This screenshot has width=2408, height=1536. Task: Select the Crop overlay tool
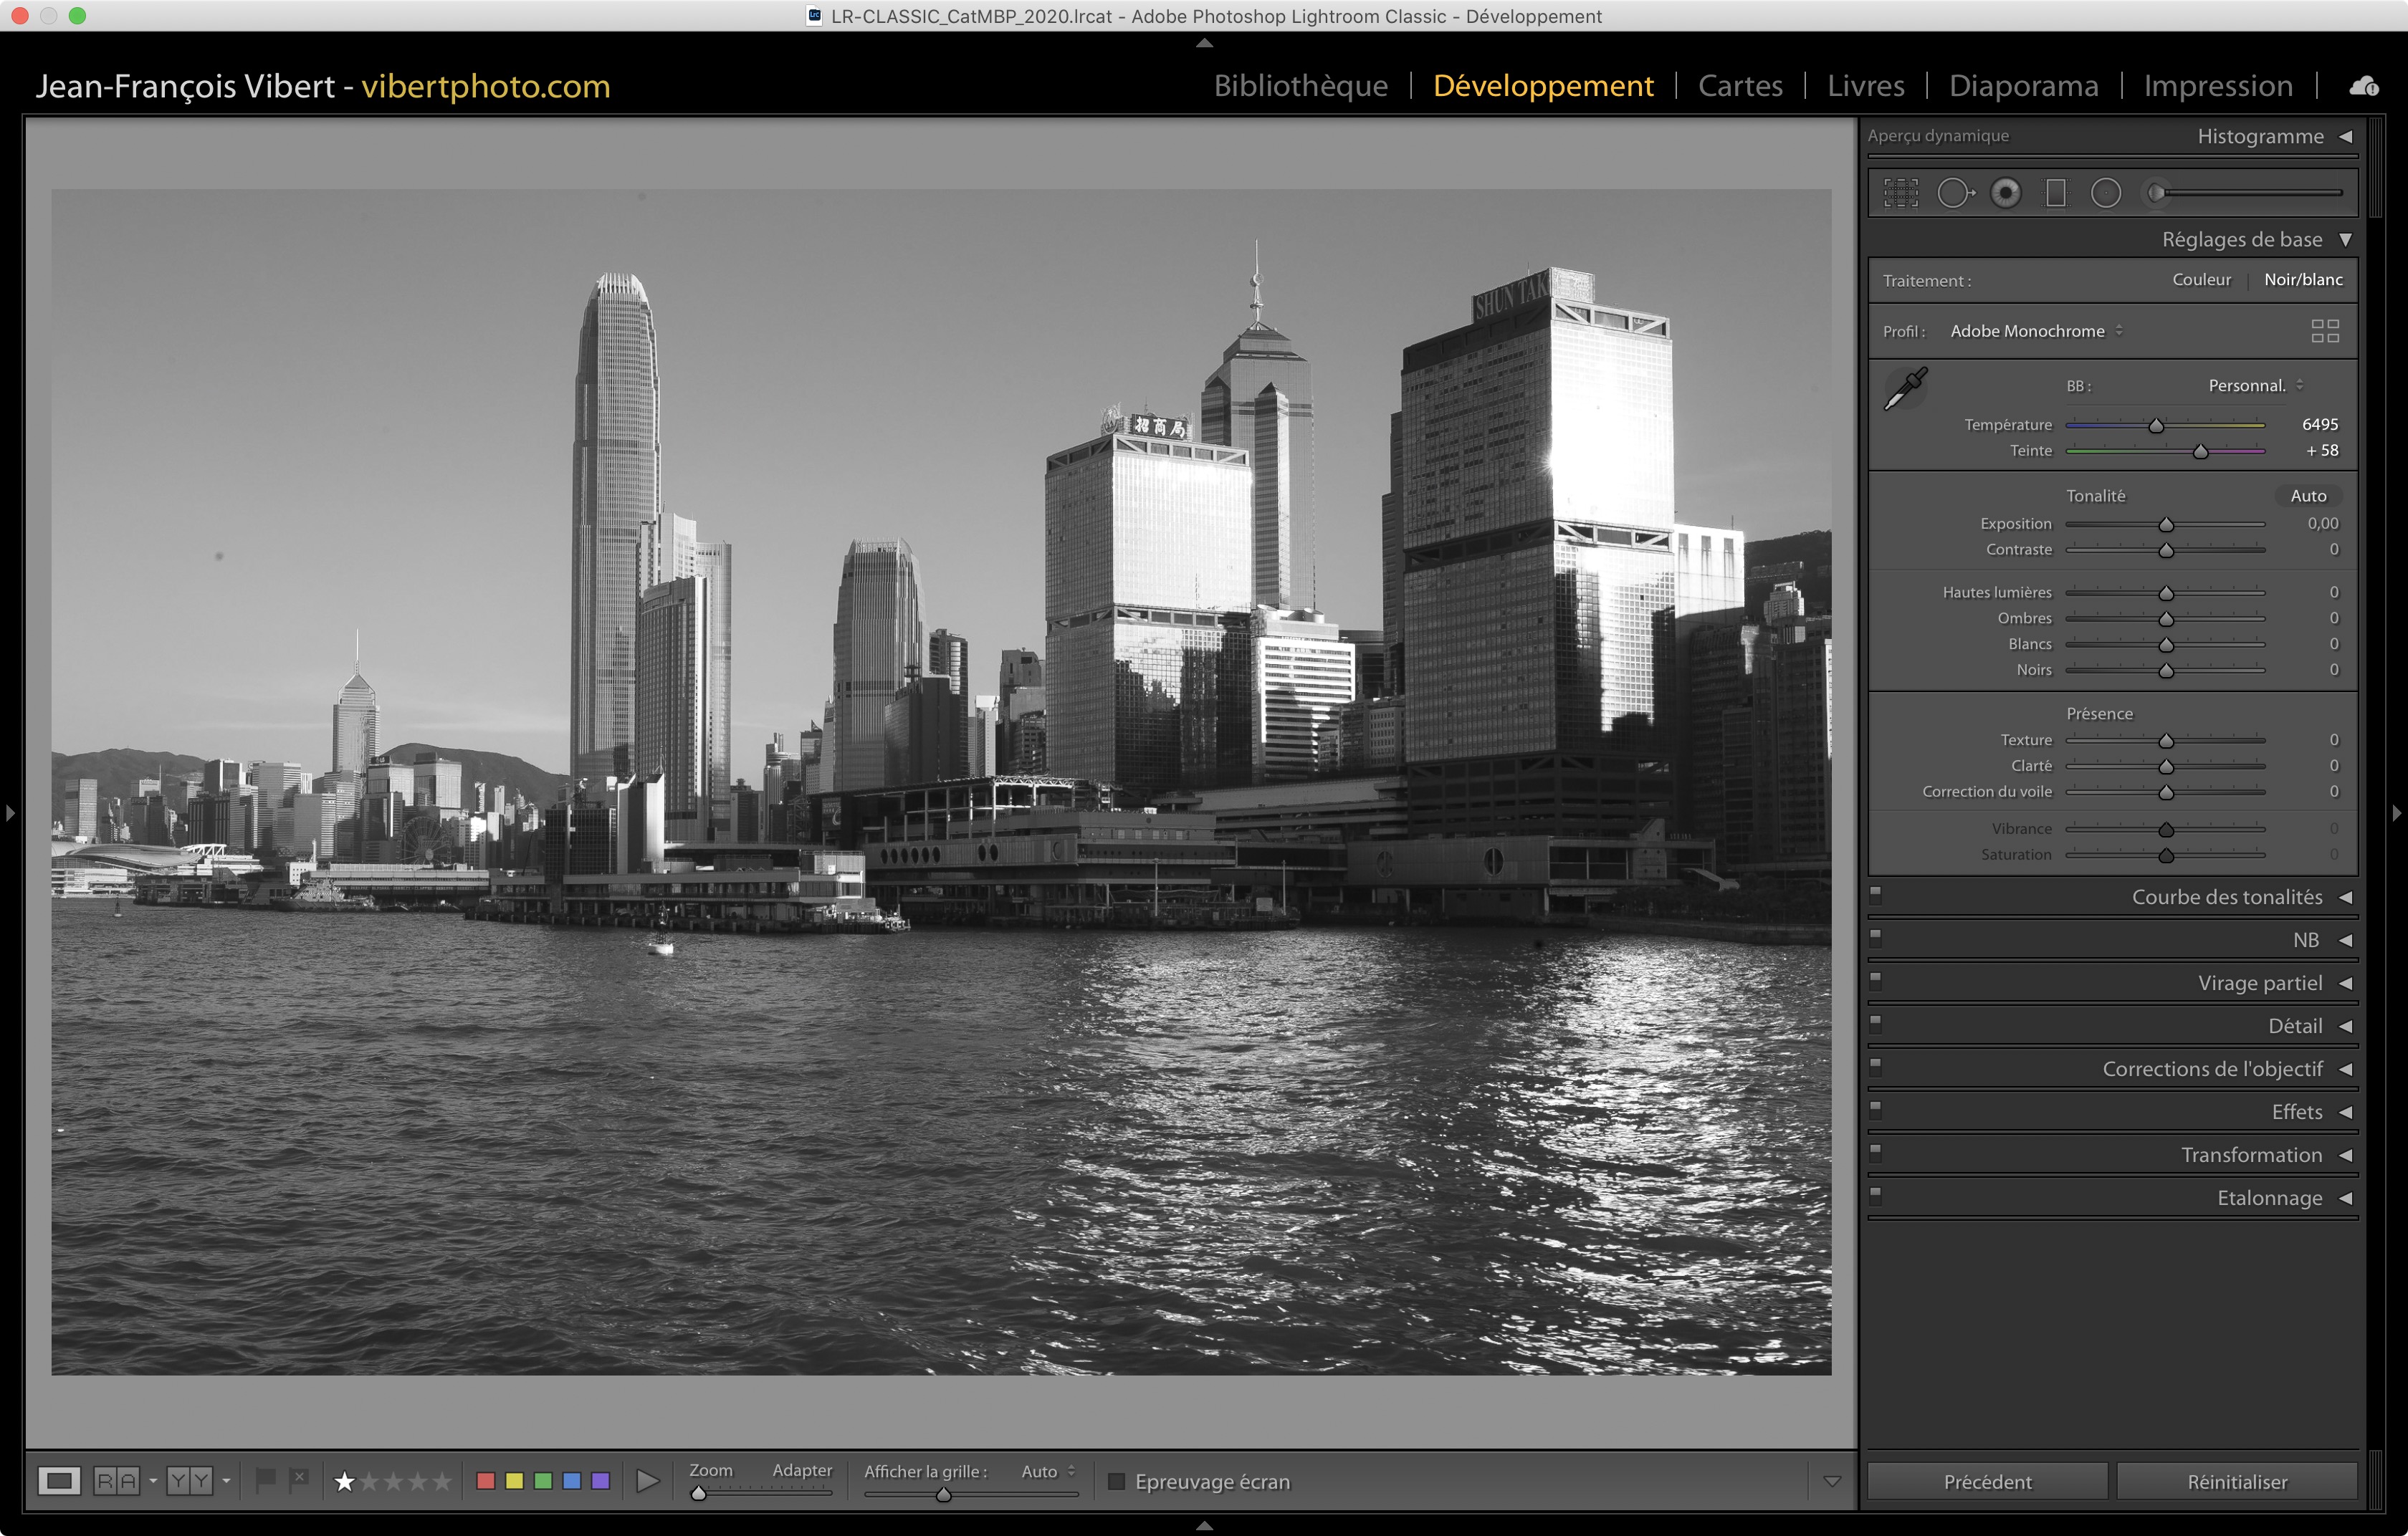point(1901,193)
